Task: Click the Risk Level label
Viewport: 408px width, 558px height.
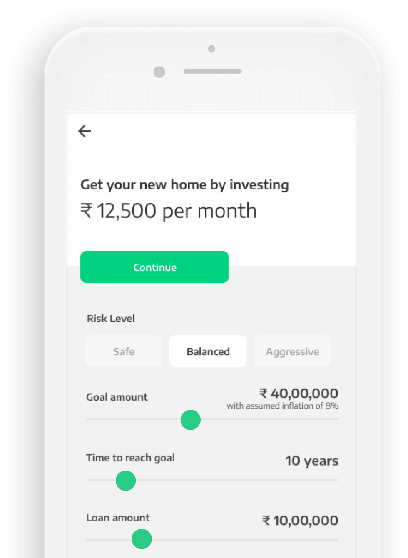Action: (111, 319)
